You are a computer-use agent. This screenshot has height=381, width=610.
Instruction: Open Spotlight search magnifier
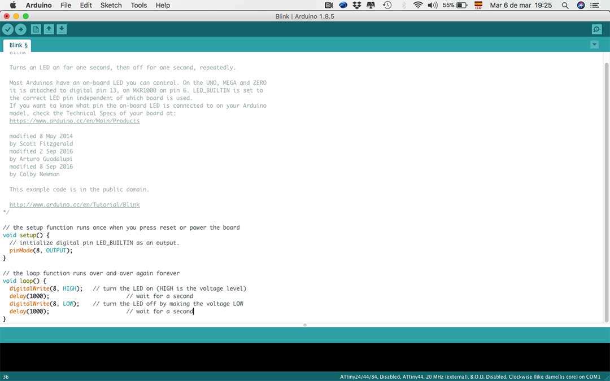565,5
